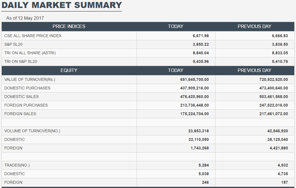The width and height of the screenshot is (296, 188).
Task: Select the DOMESTIC SALES link
Action: pos(22,97)
